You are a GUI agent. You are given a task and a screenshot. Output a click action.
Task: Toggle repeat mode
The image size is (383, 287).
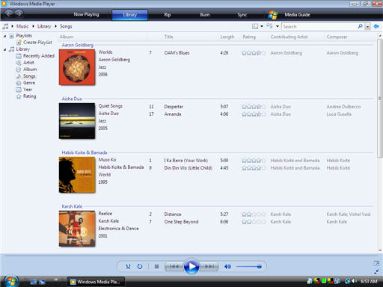140,267
